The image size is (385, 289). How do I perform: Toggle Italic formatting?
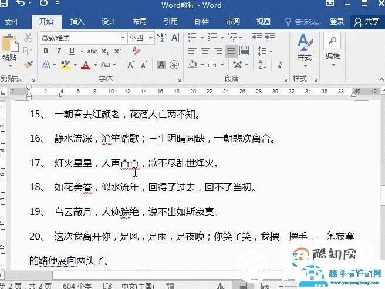59,51
